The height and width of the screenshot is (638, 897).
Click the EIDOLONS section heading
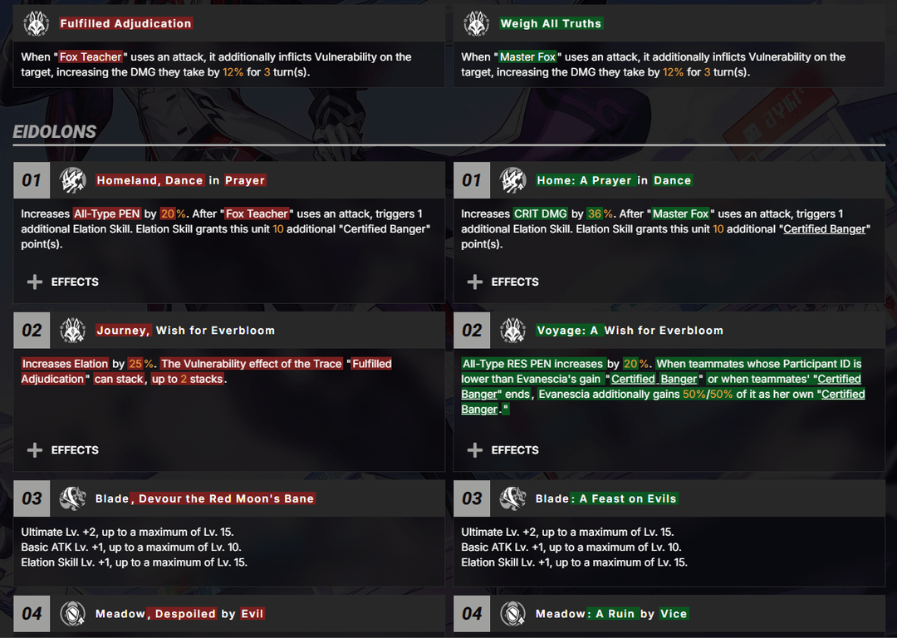pos(54,131)
